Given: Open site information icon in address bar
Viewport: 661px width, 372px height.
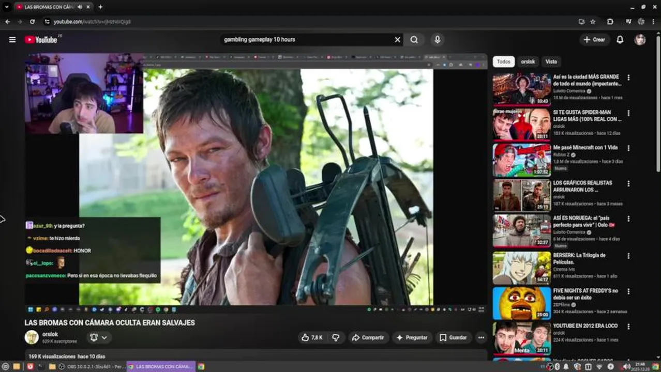Looking at the screenshot, I should click(x=47, y=22).
